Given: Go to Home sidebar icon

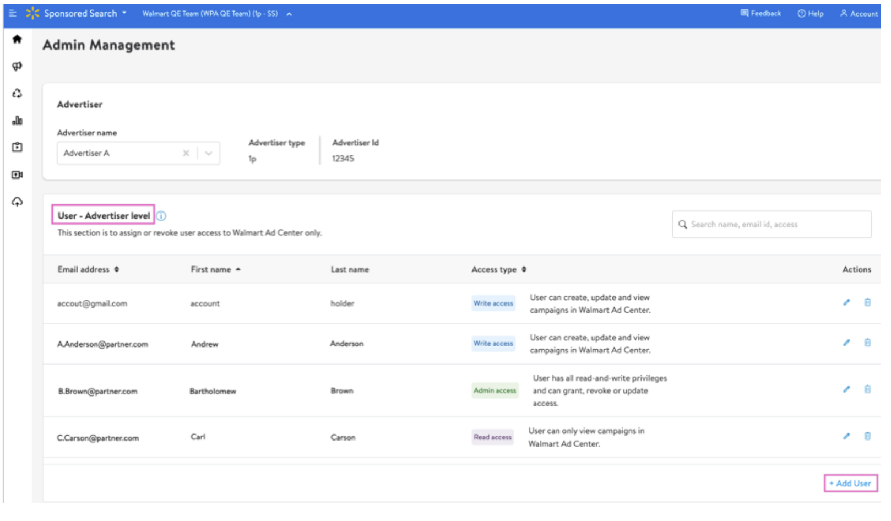Looking at the screenshot, I should pyautogui.click(x=17, y=39).
